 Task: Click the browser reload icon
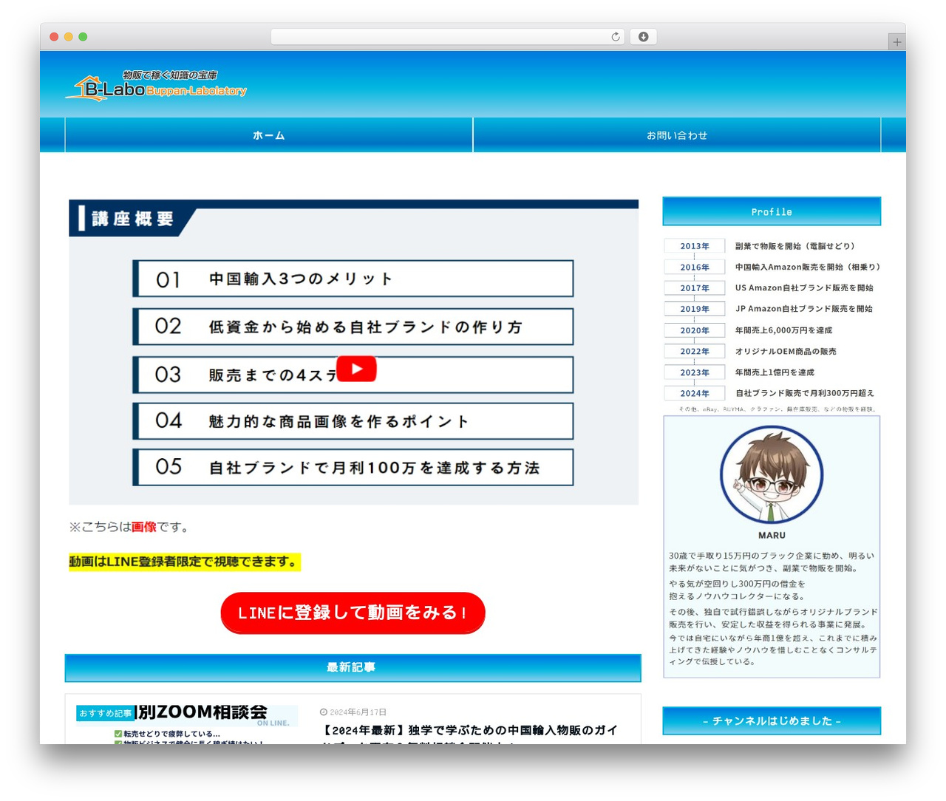(x=615, y=37)
